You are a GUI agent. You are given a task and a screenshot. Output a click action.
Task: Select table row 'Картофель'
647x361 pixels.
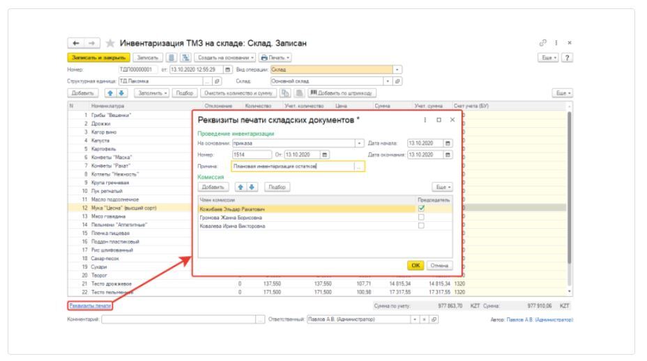[x=130, y=149]
